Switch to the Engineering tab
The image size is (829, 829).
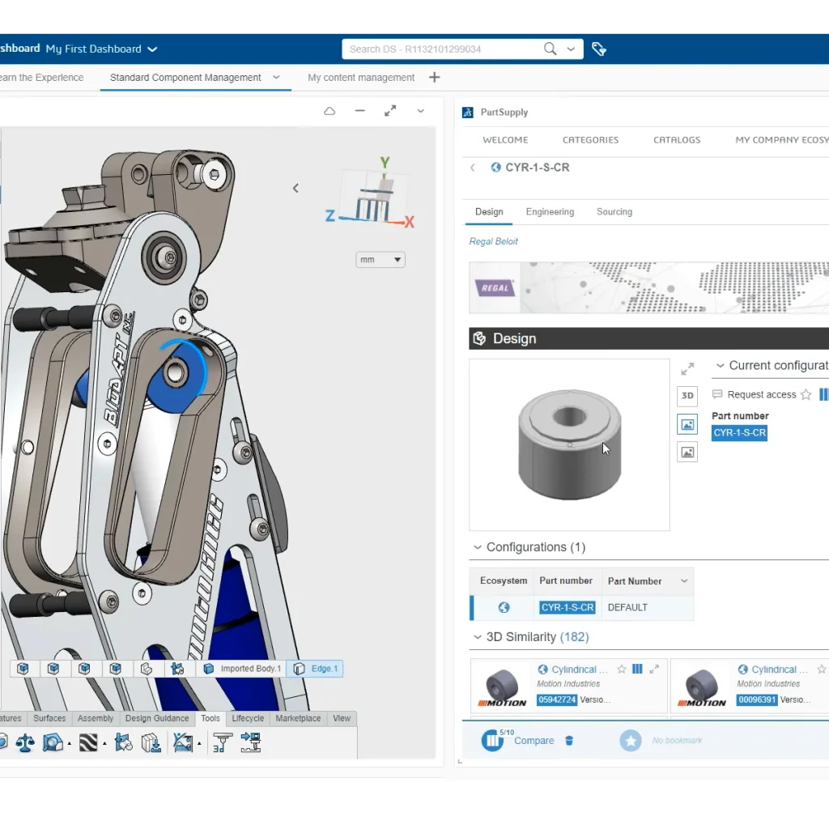pos(550,212)
